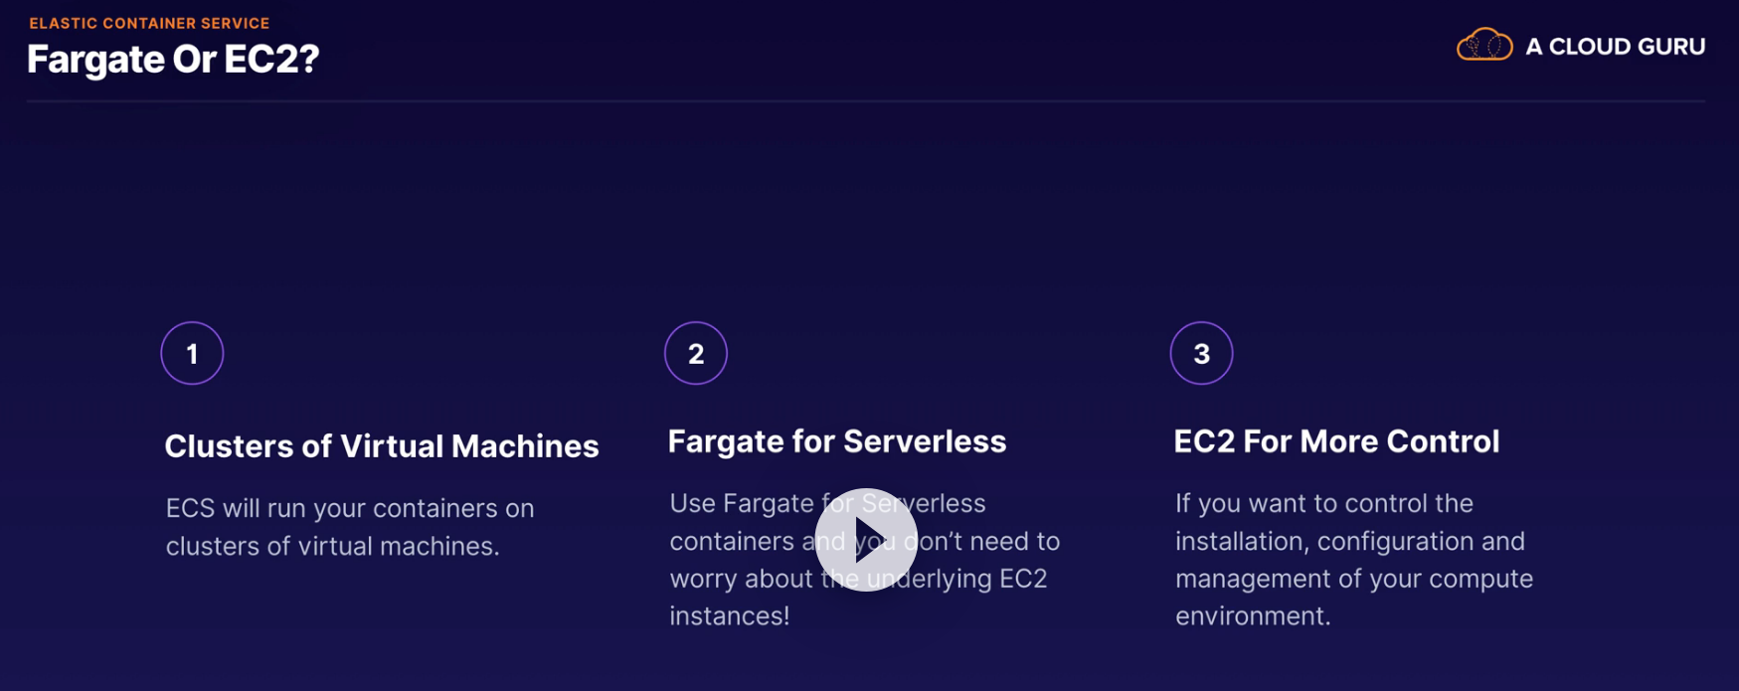Viewport: 1739px width, 691px height.
Task: Click the Fargate Or EC2? slide title
Action: click(173, 60)
